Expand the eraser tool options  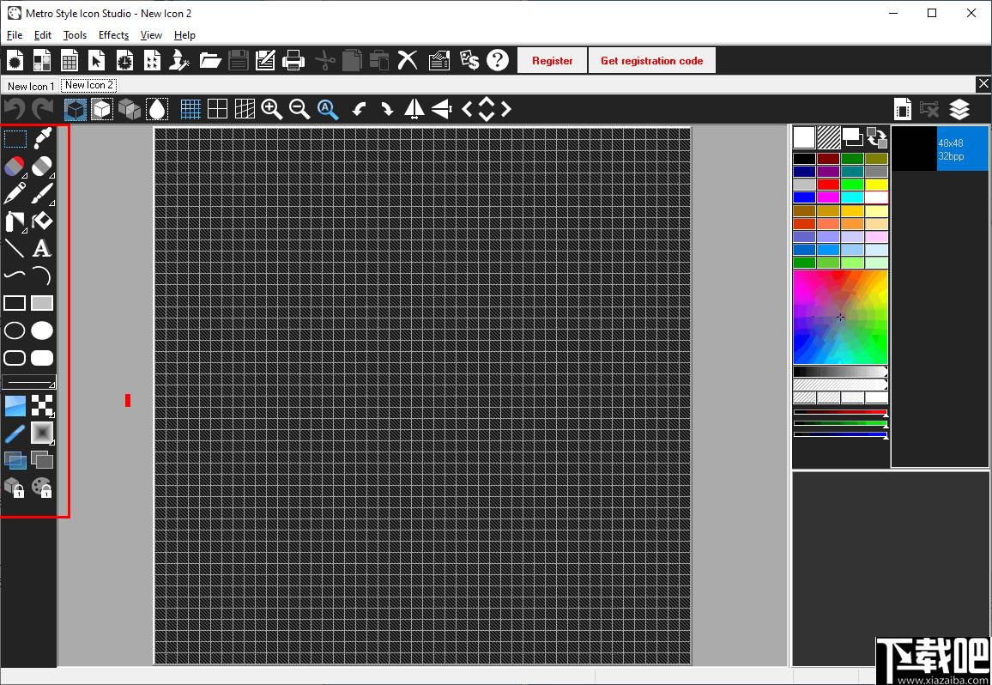click(51, 175)
